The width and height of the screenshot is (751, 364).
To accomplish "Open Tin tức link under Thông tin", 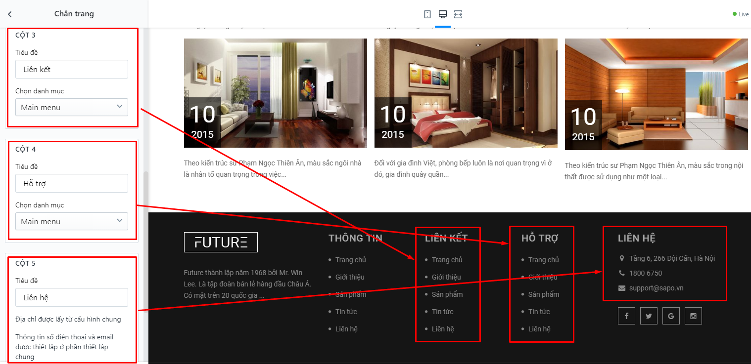I will 346,312.
